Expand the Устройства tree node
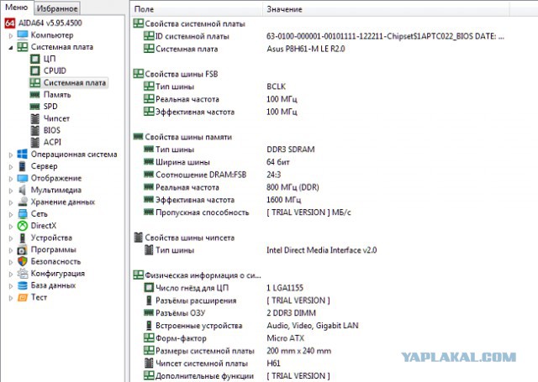This screenshot has width=538, height=382. click(x=11, y=238)
